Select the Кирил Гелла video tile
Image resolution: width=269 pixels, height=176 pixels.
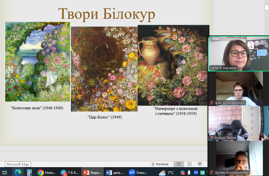tap(239, 123)
